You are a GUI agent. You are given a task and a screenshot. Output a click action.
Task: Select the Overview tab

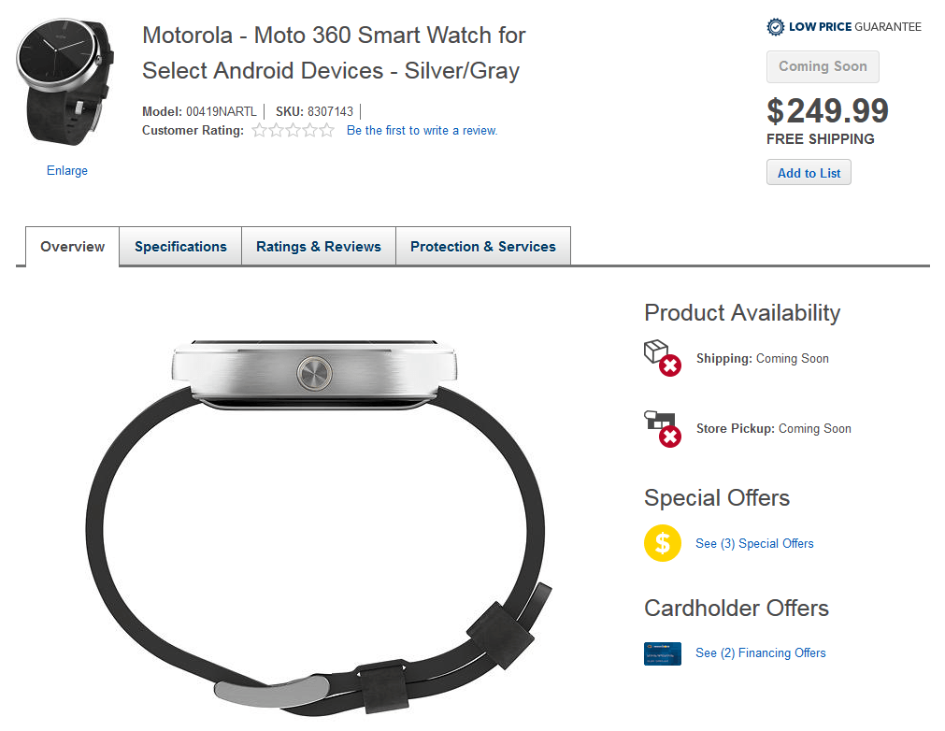(x=72, y=247)
